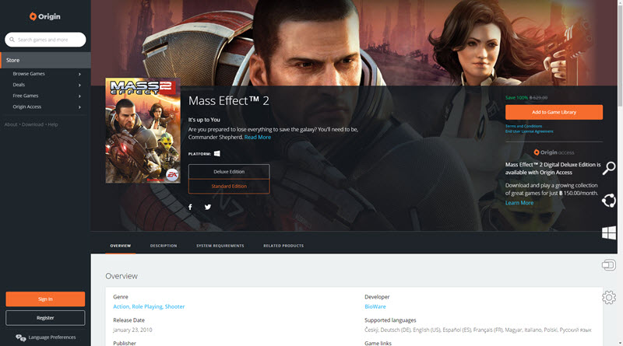
Task: Click the Read More link in the description
Action: click(258, 138)
